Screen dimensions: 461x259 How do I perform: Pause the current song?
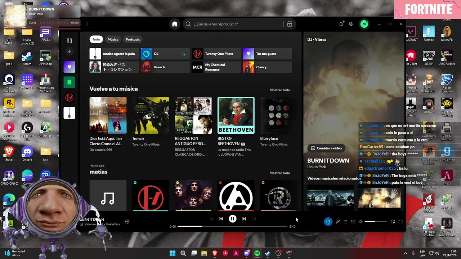click(233, 219)
